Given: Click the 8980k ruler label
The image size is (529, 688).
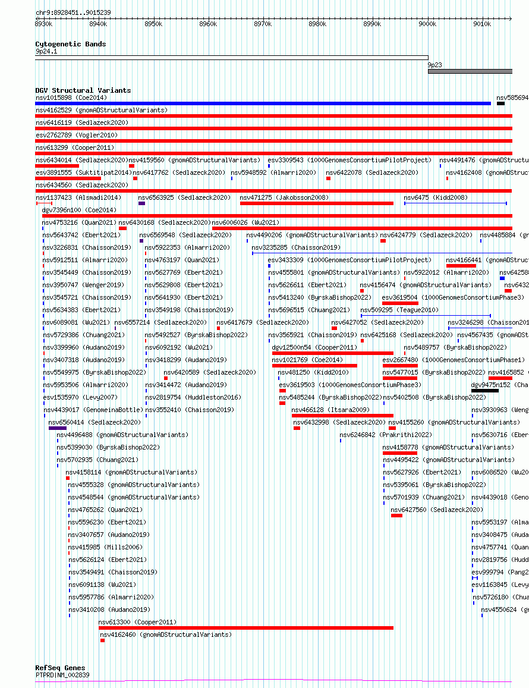Looking at the screenshot, I should click(x=317, y=24).
